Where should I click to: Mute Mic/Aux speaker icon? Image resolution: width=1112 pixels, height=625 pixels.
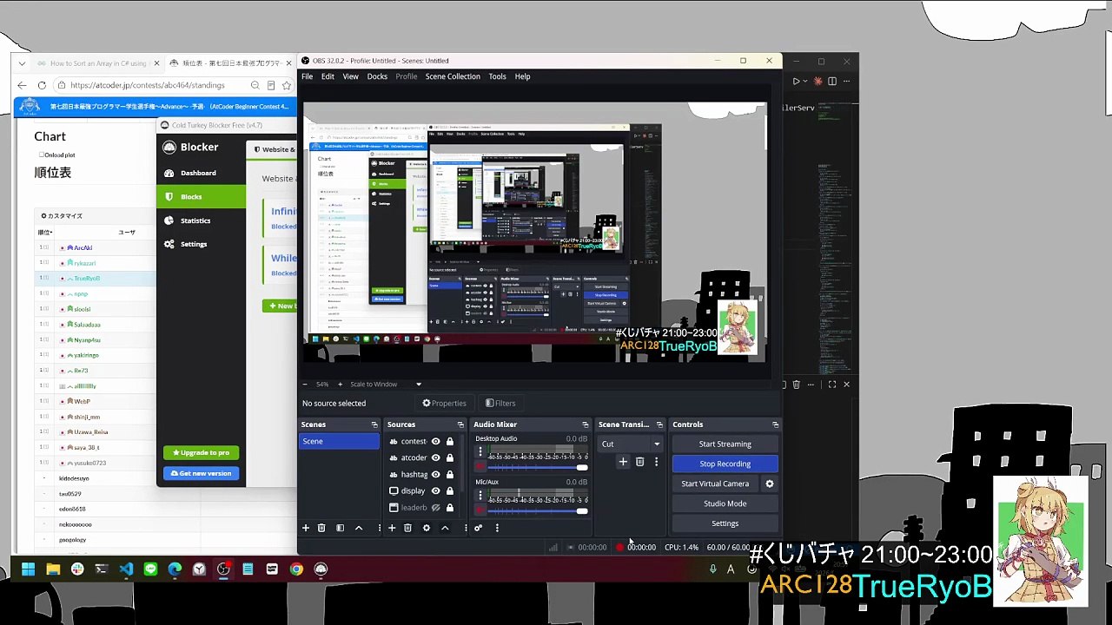(480, 510)
